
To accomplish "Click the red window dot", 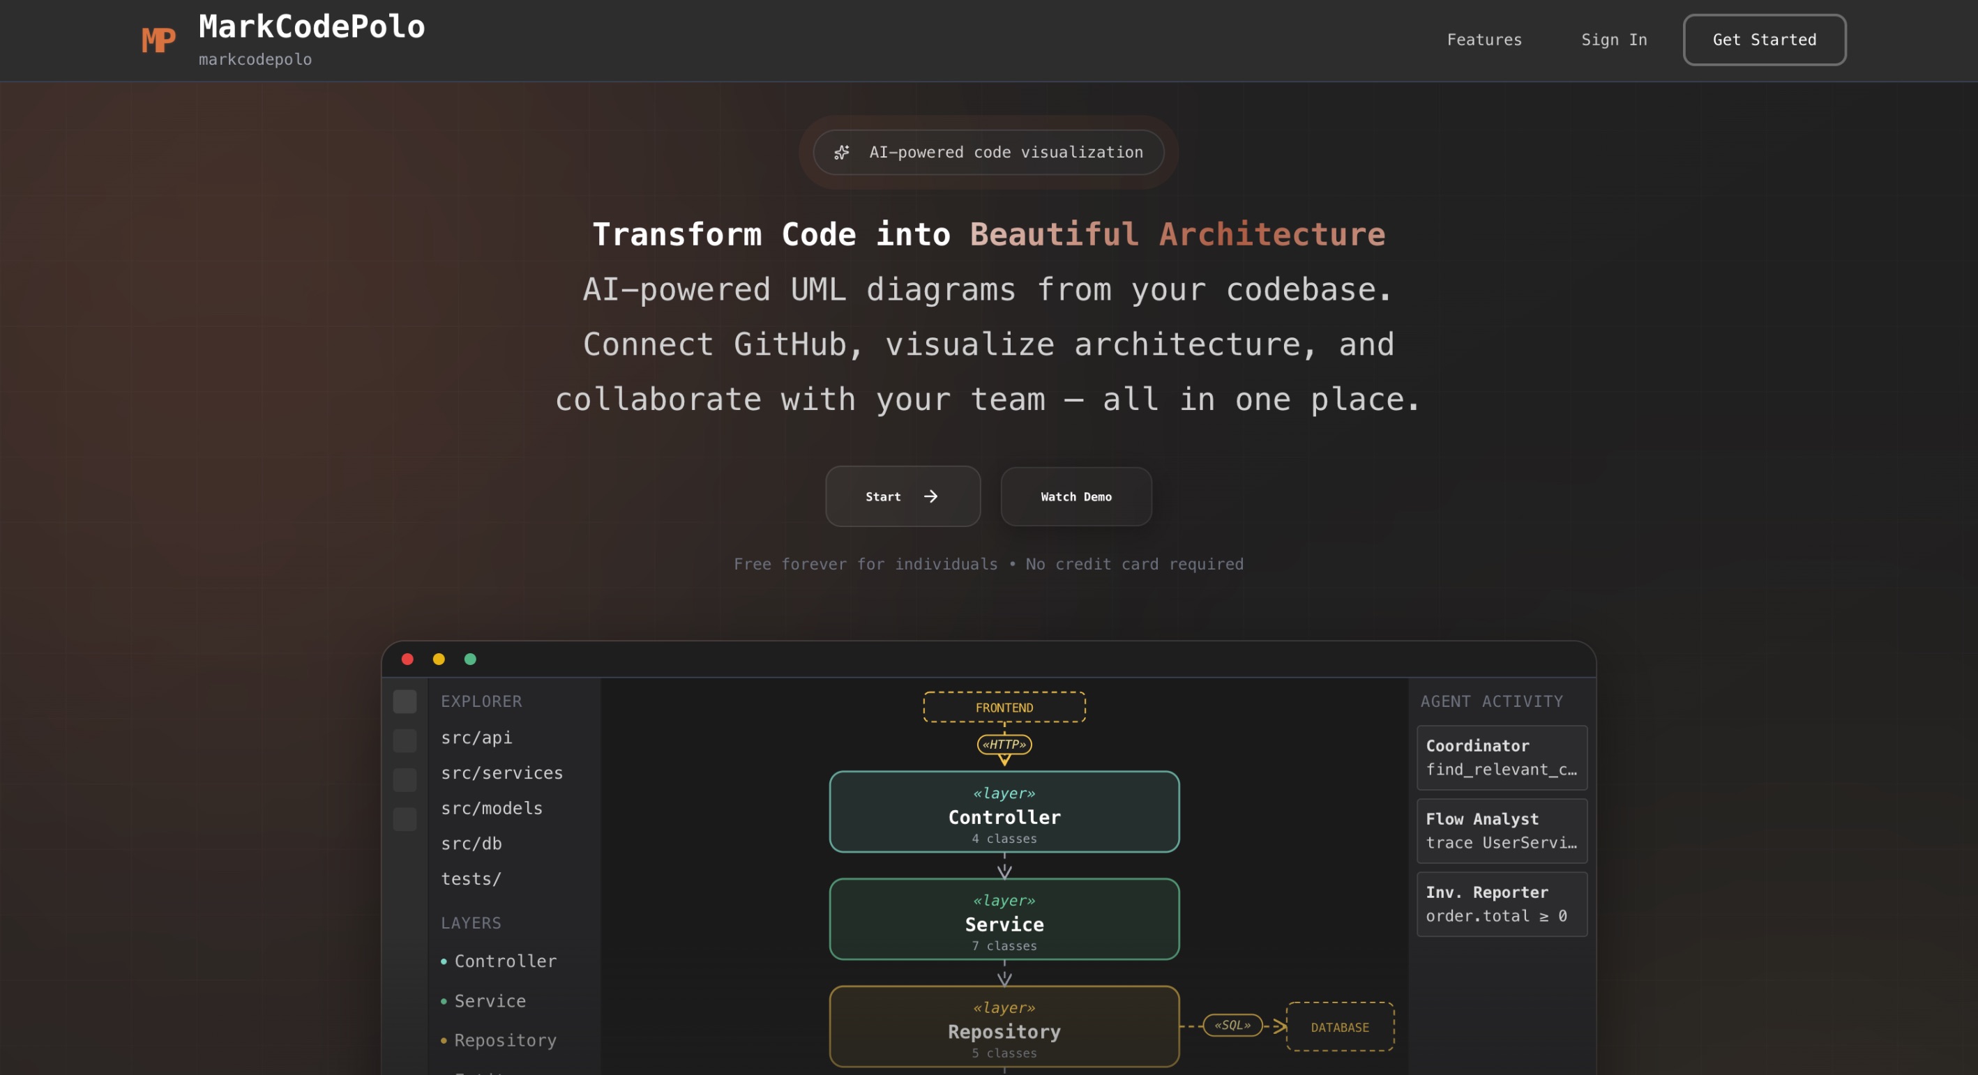I will pyautogui.click(x=408, y=659).
